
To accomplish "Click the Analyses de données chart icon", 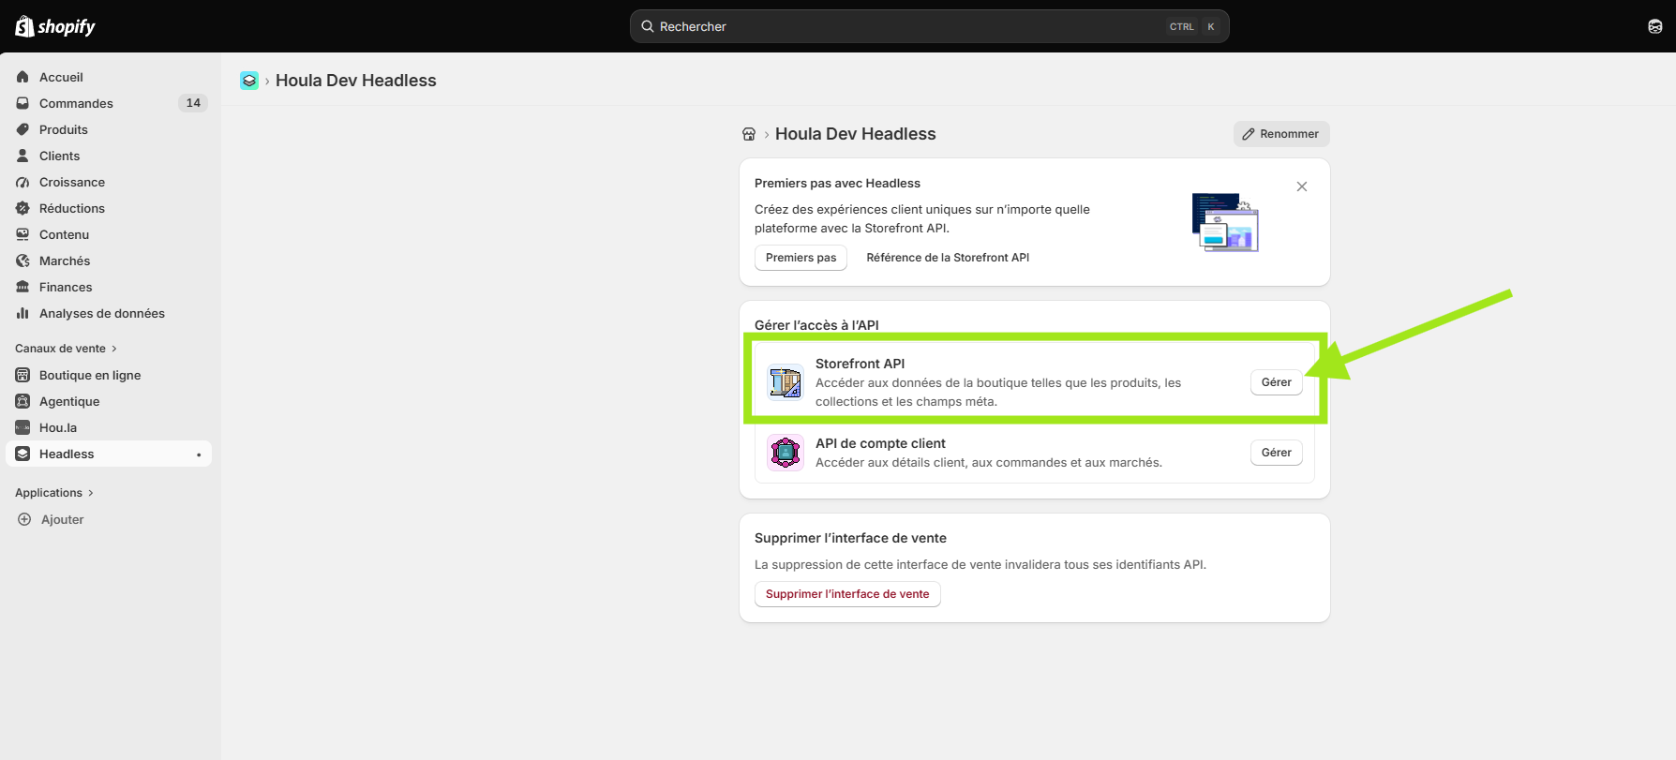I will click(22, 313).
